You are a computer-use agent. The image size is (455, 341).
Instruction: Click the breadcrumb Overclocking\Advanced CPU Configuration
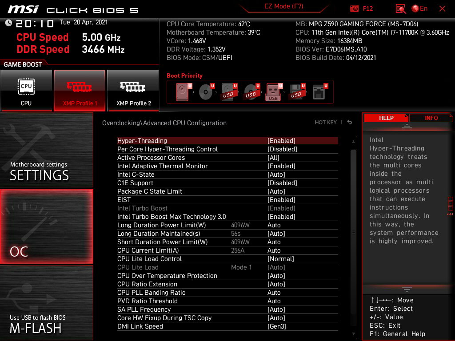click(164, 123)
